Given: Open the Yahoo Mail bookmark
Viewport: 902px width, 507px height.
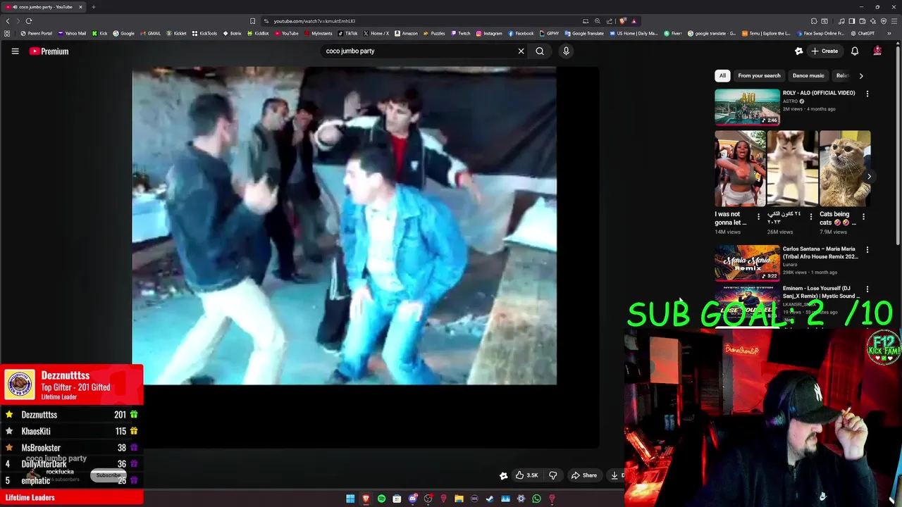Looking at the screenshot, I should tap(72, 33).
